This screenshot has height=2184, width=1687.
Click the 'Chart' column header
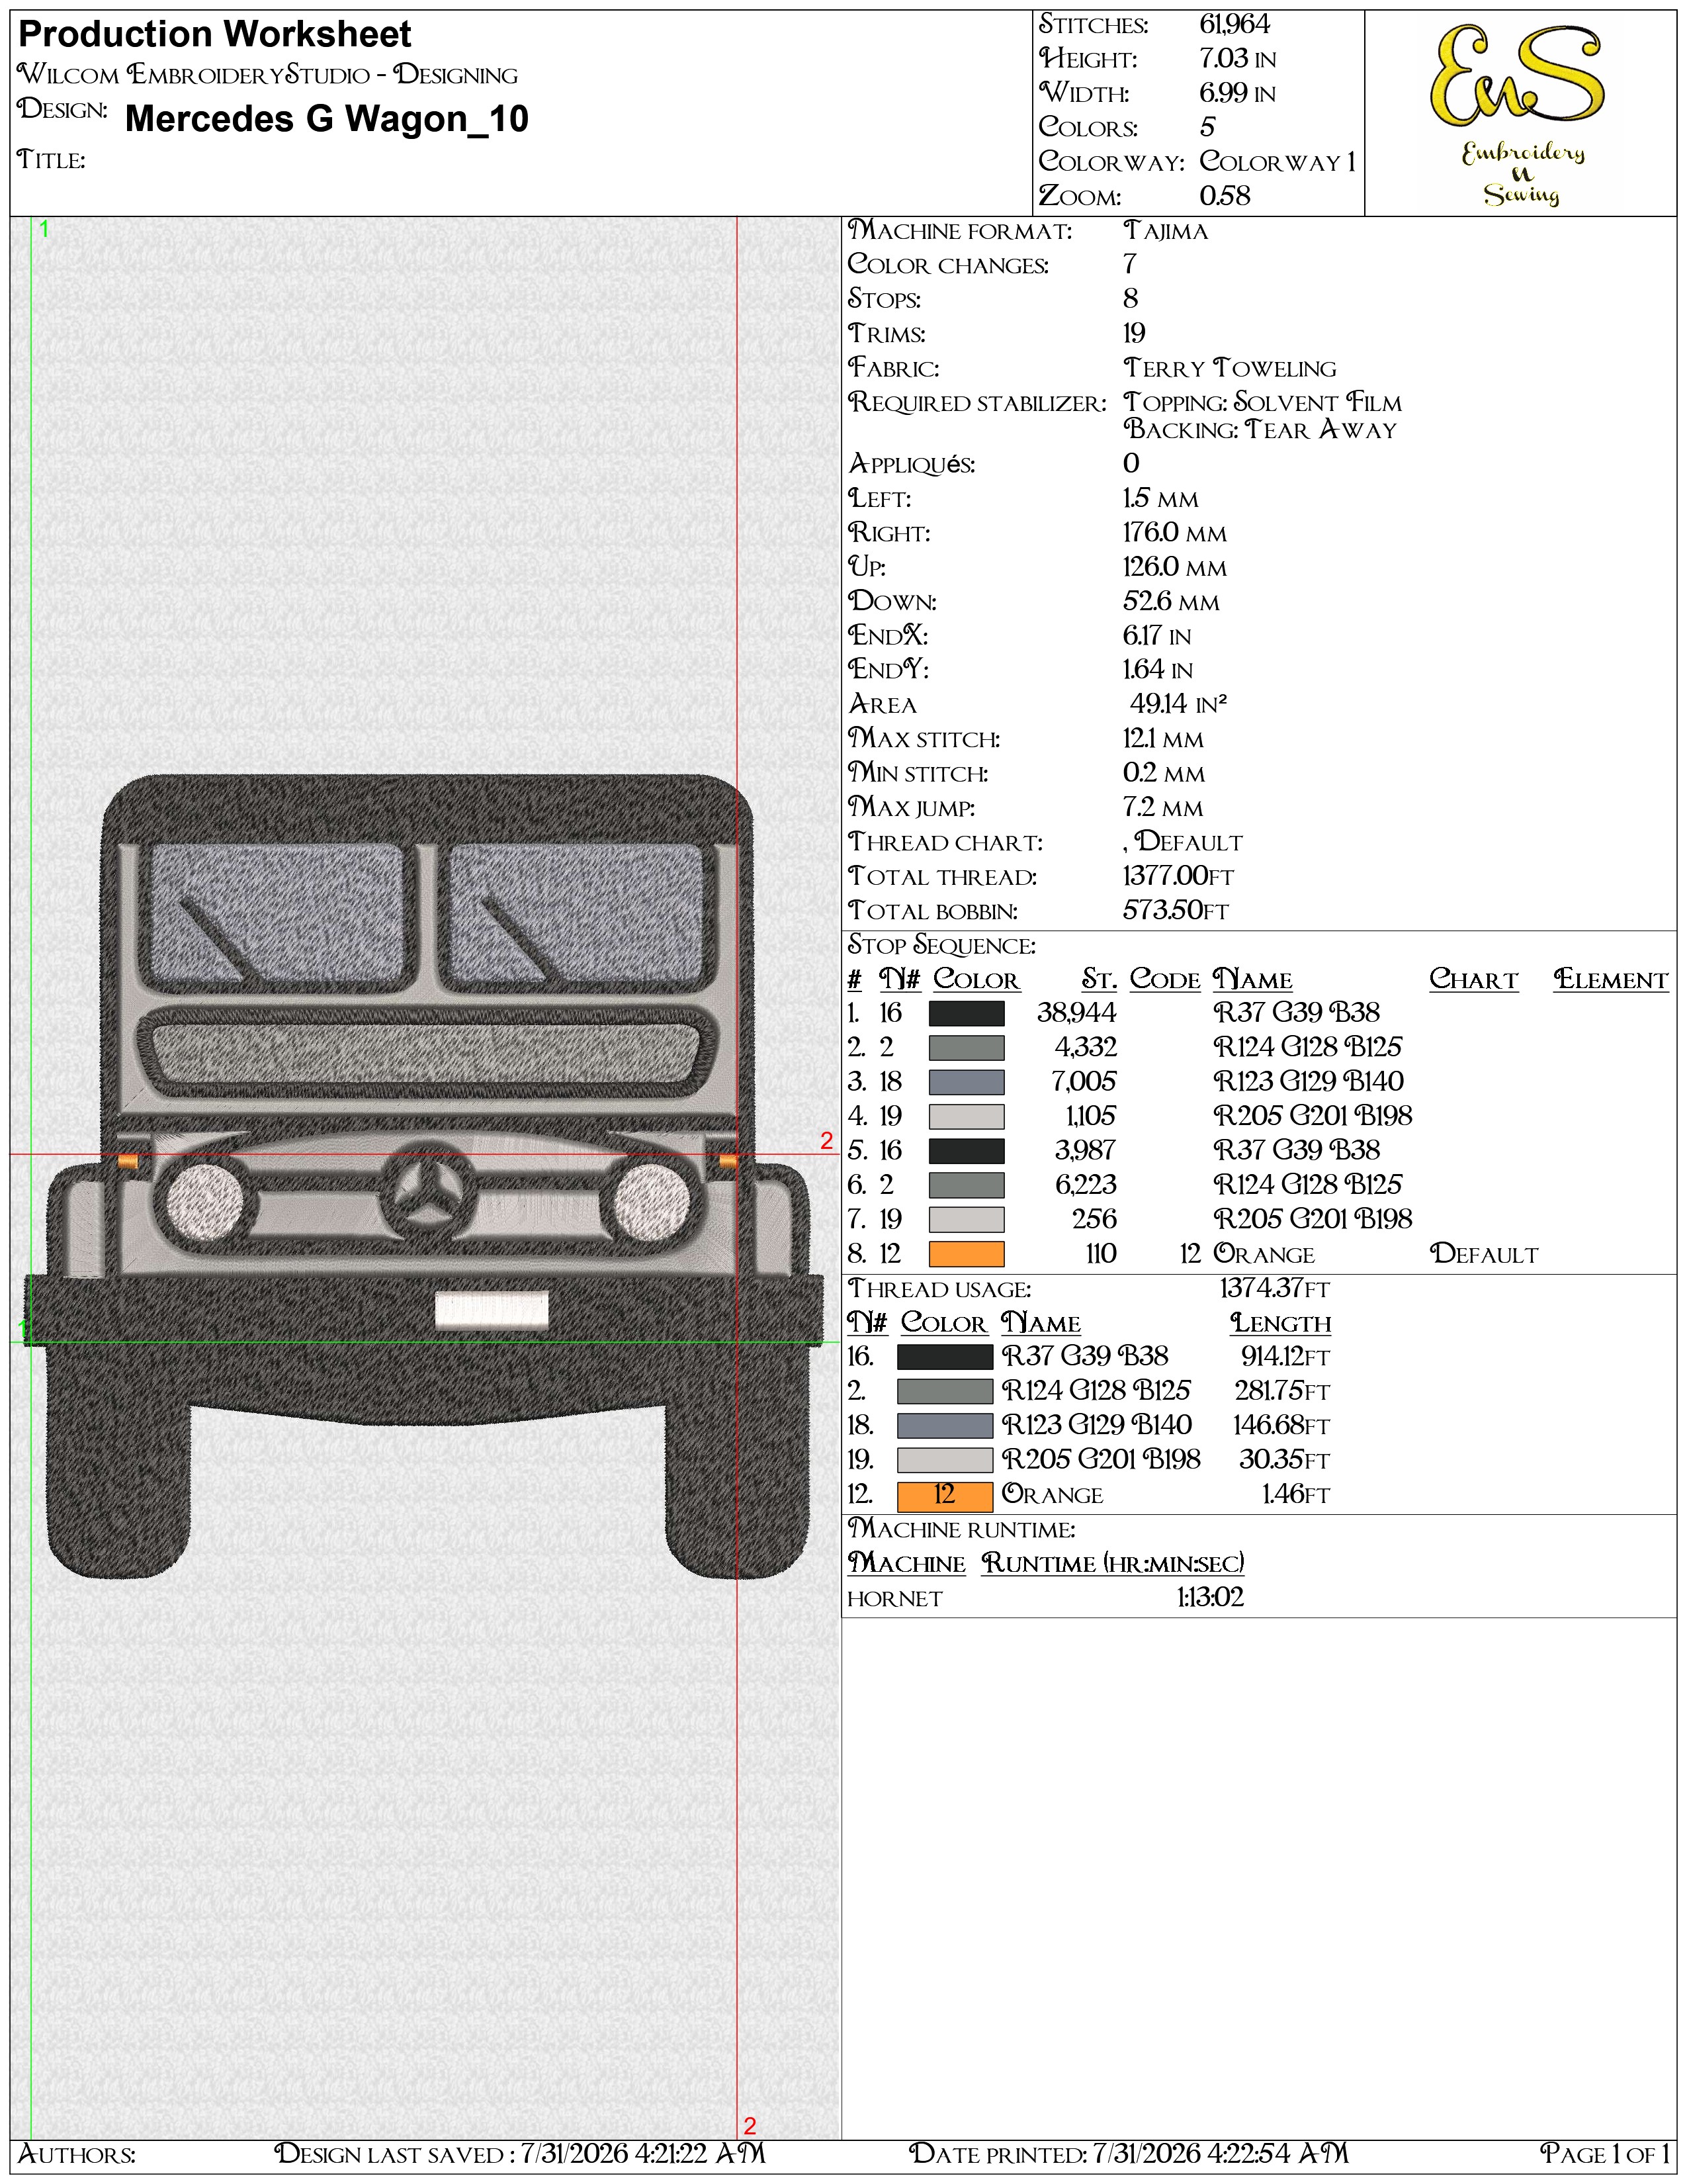pyautogui.click(x=1473, y=980)
